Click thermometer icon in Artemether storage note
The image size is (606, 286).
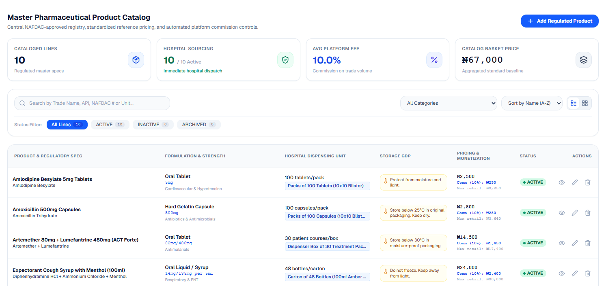[x=386, y=242]
